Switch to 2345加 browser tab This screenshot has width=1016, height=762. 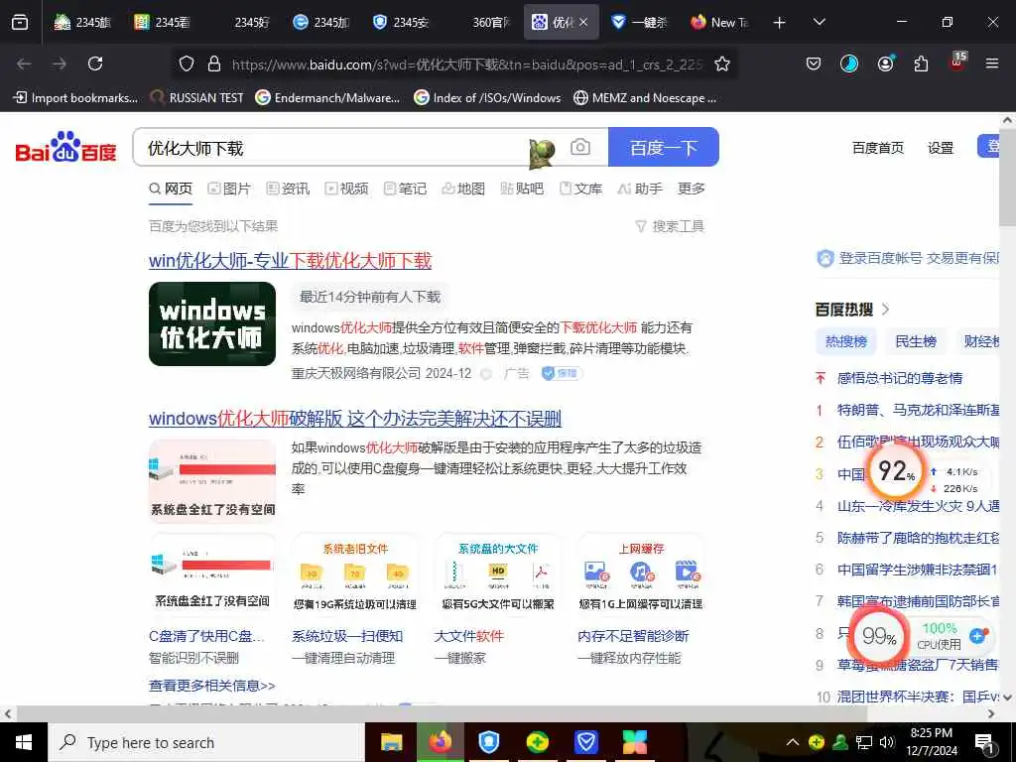pyautogui.click(x=320, y=22)
